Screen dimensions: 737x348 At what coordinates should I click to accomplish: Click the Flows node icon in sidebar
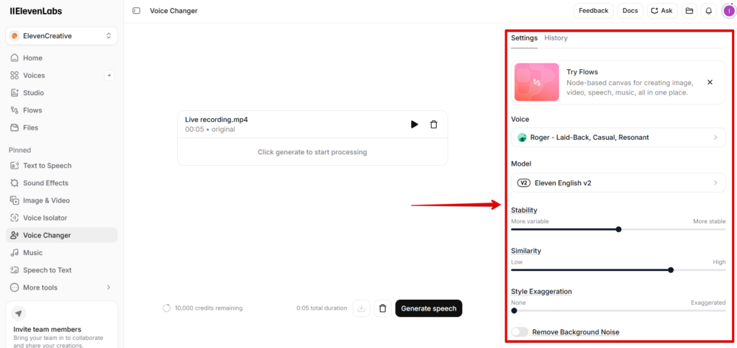point(14,110)
